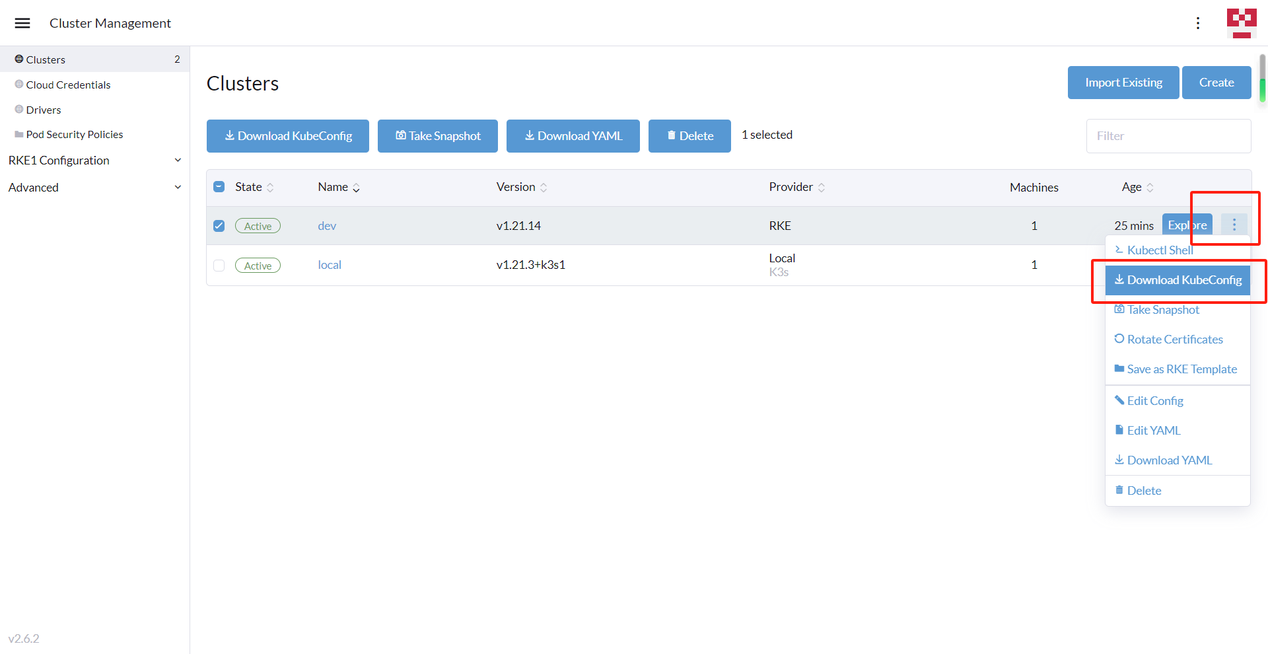
Task: Choose Edit Config in the context menu
Action: click(x=1178, y=401)
